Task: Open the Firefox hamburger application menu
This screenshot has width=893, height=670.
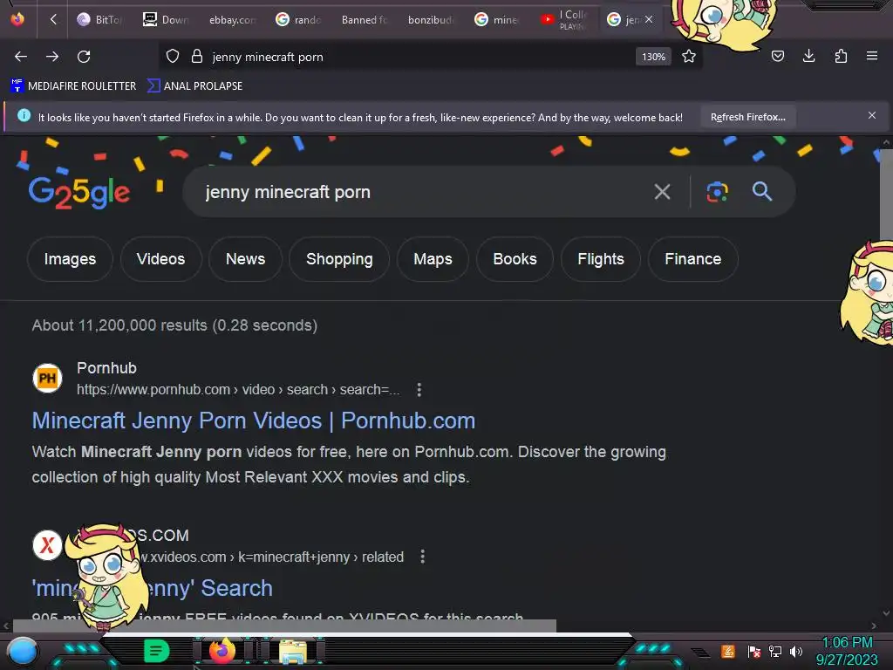Action: pos(871,56)
